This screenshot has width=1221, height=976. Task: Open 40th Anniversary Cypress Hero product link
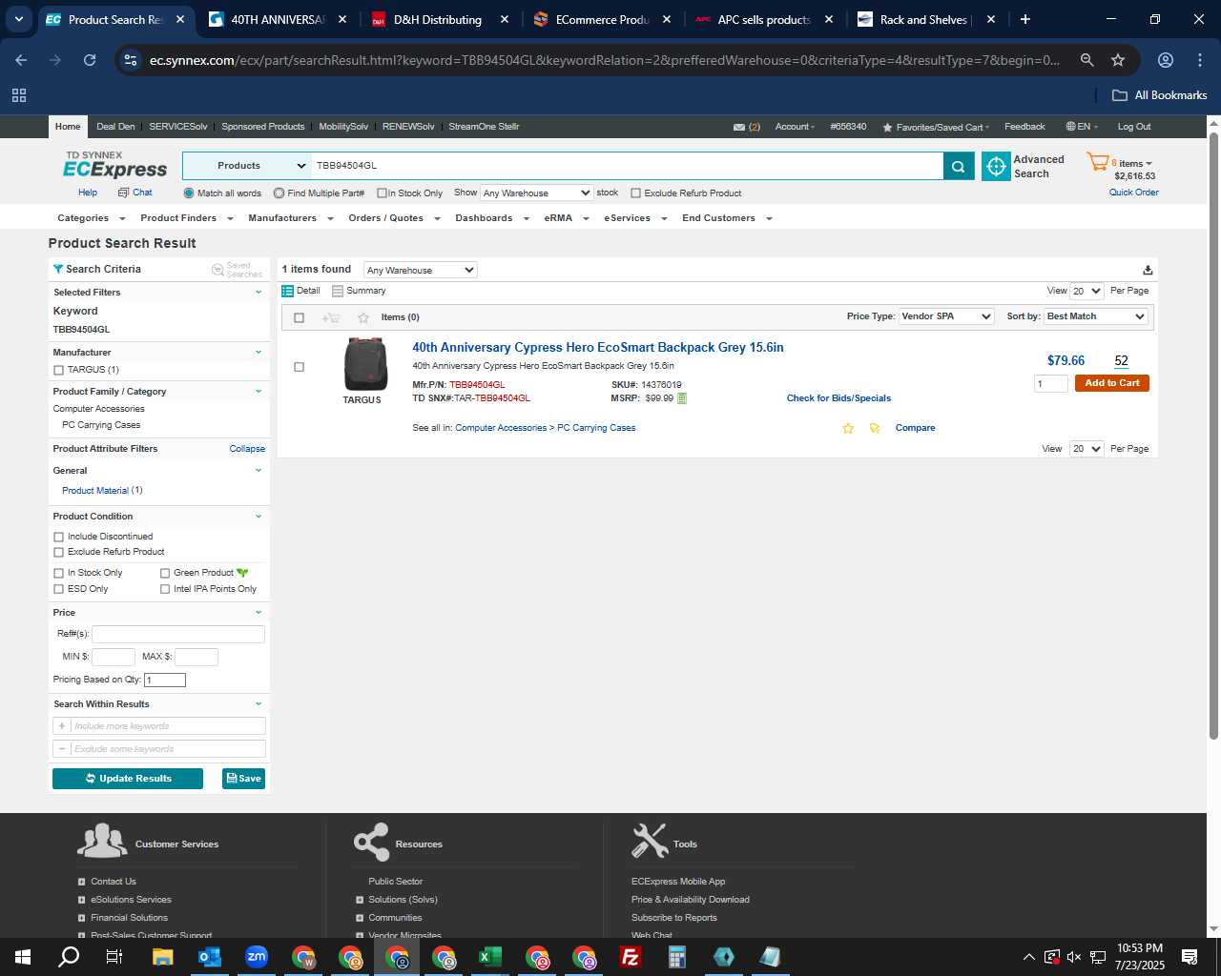[597, 348]
